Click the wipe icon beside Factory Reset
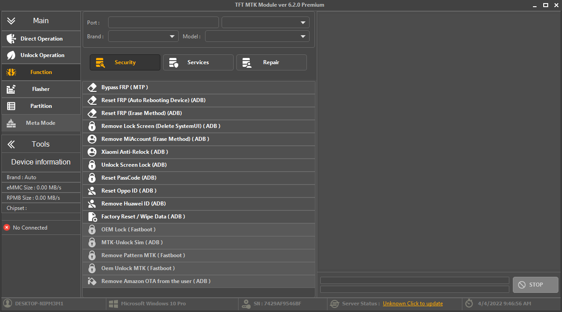This screenshot has height=312, width=562. 92,216
